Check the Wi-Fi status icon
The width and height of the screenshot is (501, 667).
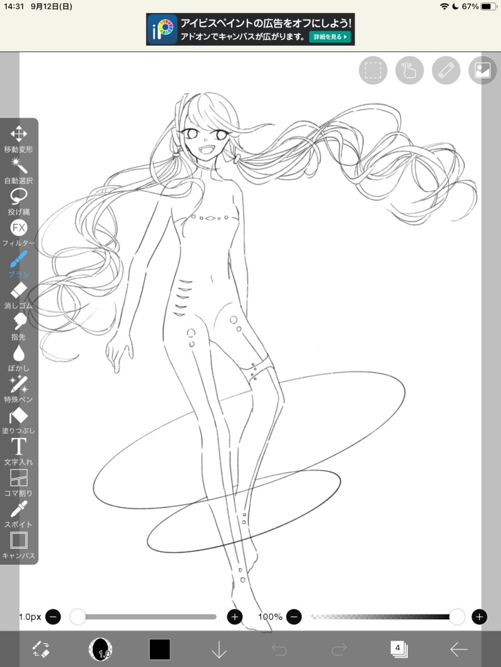pos(445,6)
